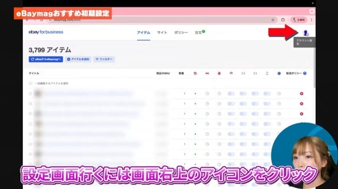Open the ポリシー tab
This screenshot has height=189, width=338.
coord(181,32)
